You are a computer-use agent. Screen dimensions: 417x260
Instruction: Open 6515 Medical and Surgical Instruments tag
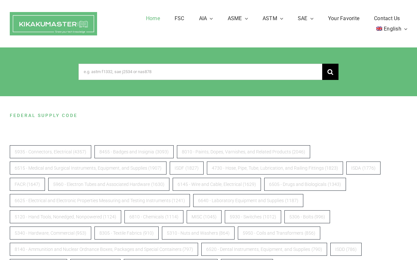[88, 168]
